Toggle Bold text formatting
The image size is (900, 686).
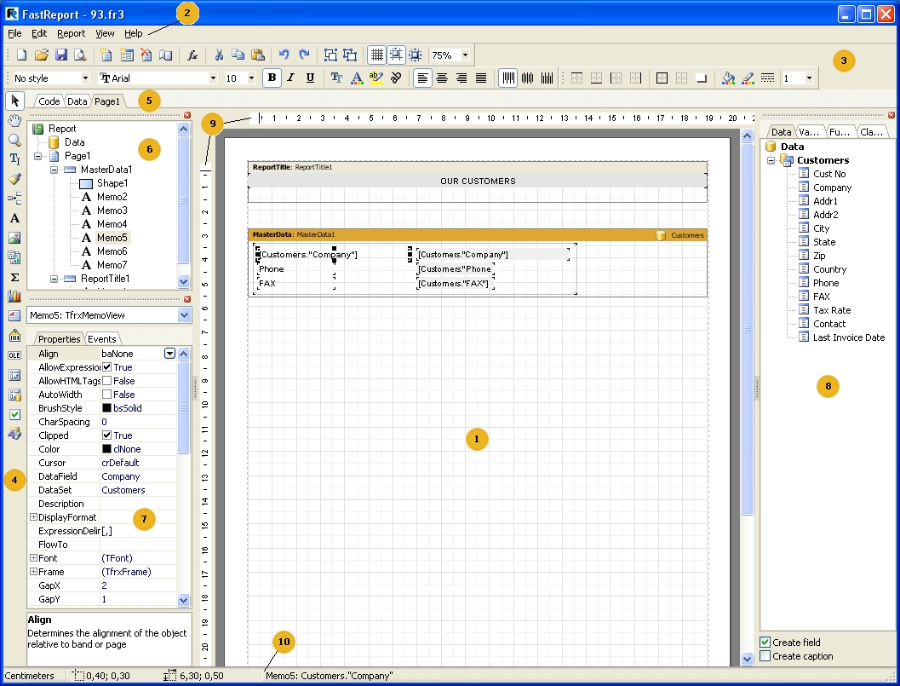(272, 78)
